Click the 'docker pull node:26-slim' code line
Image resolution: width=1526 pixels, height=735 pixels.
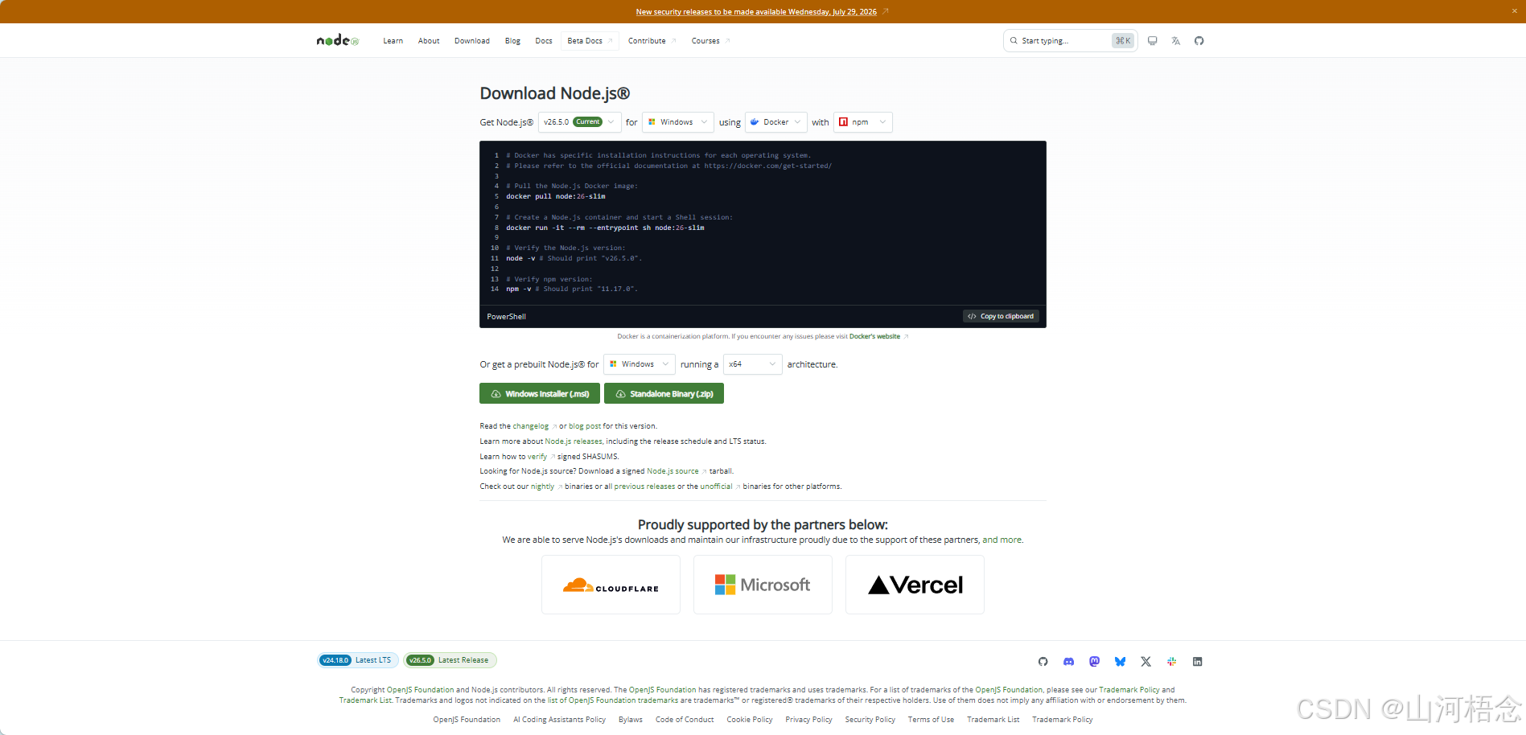[x=556, y=196]
